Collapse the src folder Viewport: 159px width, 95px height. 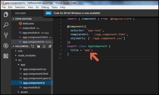pos(16,60)
